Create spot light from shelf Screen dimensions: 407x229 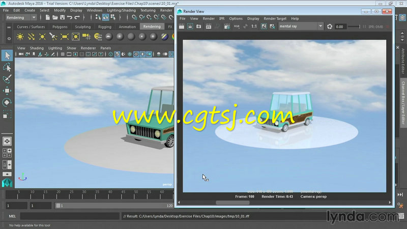pyautogui.click(x=53, y=37)
